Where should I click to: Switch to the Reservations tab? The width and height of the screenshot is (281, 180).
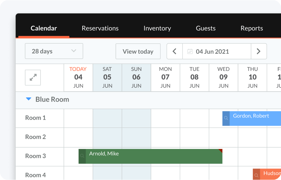[x=100, y=28]
